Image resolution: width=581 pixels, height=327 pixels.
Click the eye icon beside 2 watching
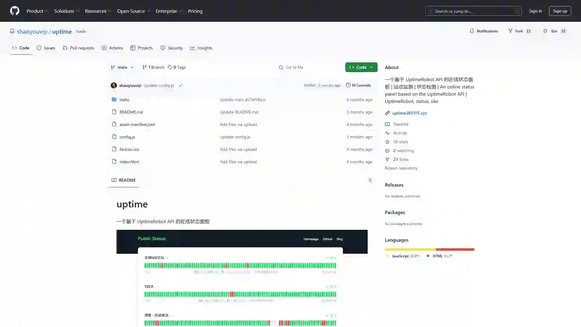387,150
